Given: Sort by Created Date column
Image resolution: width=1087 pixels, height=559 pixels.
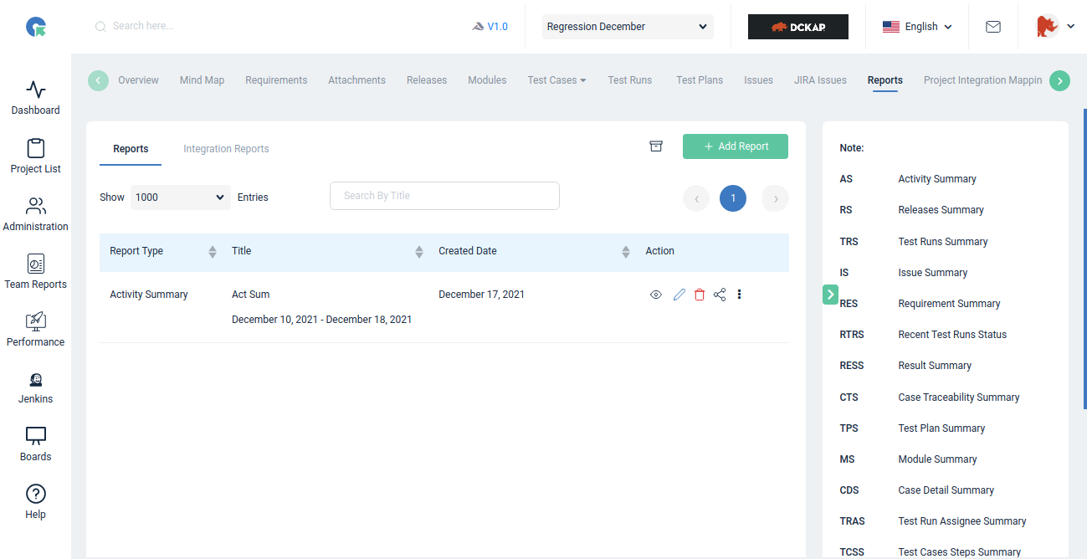Looking at the screenshot, I should tap(626, 251).
